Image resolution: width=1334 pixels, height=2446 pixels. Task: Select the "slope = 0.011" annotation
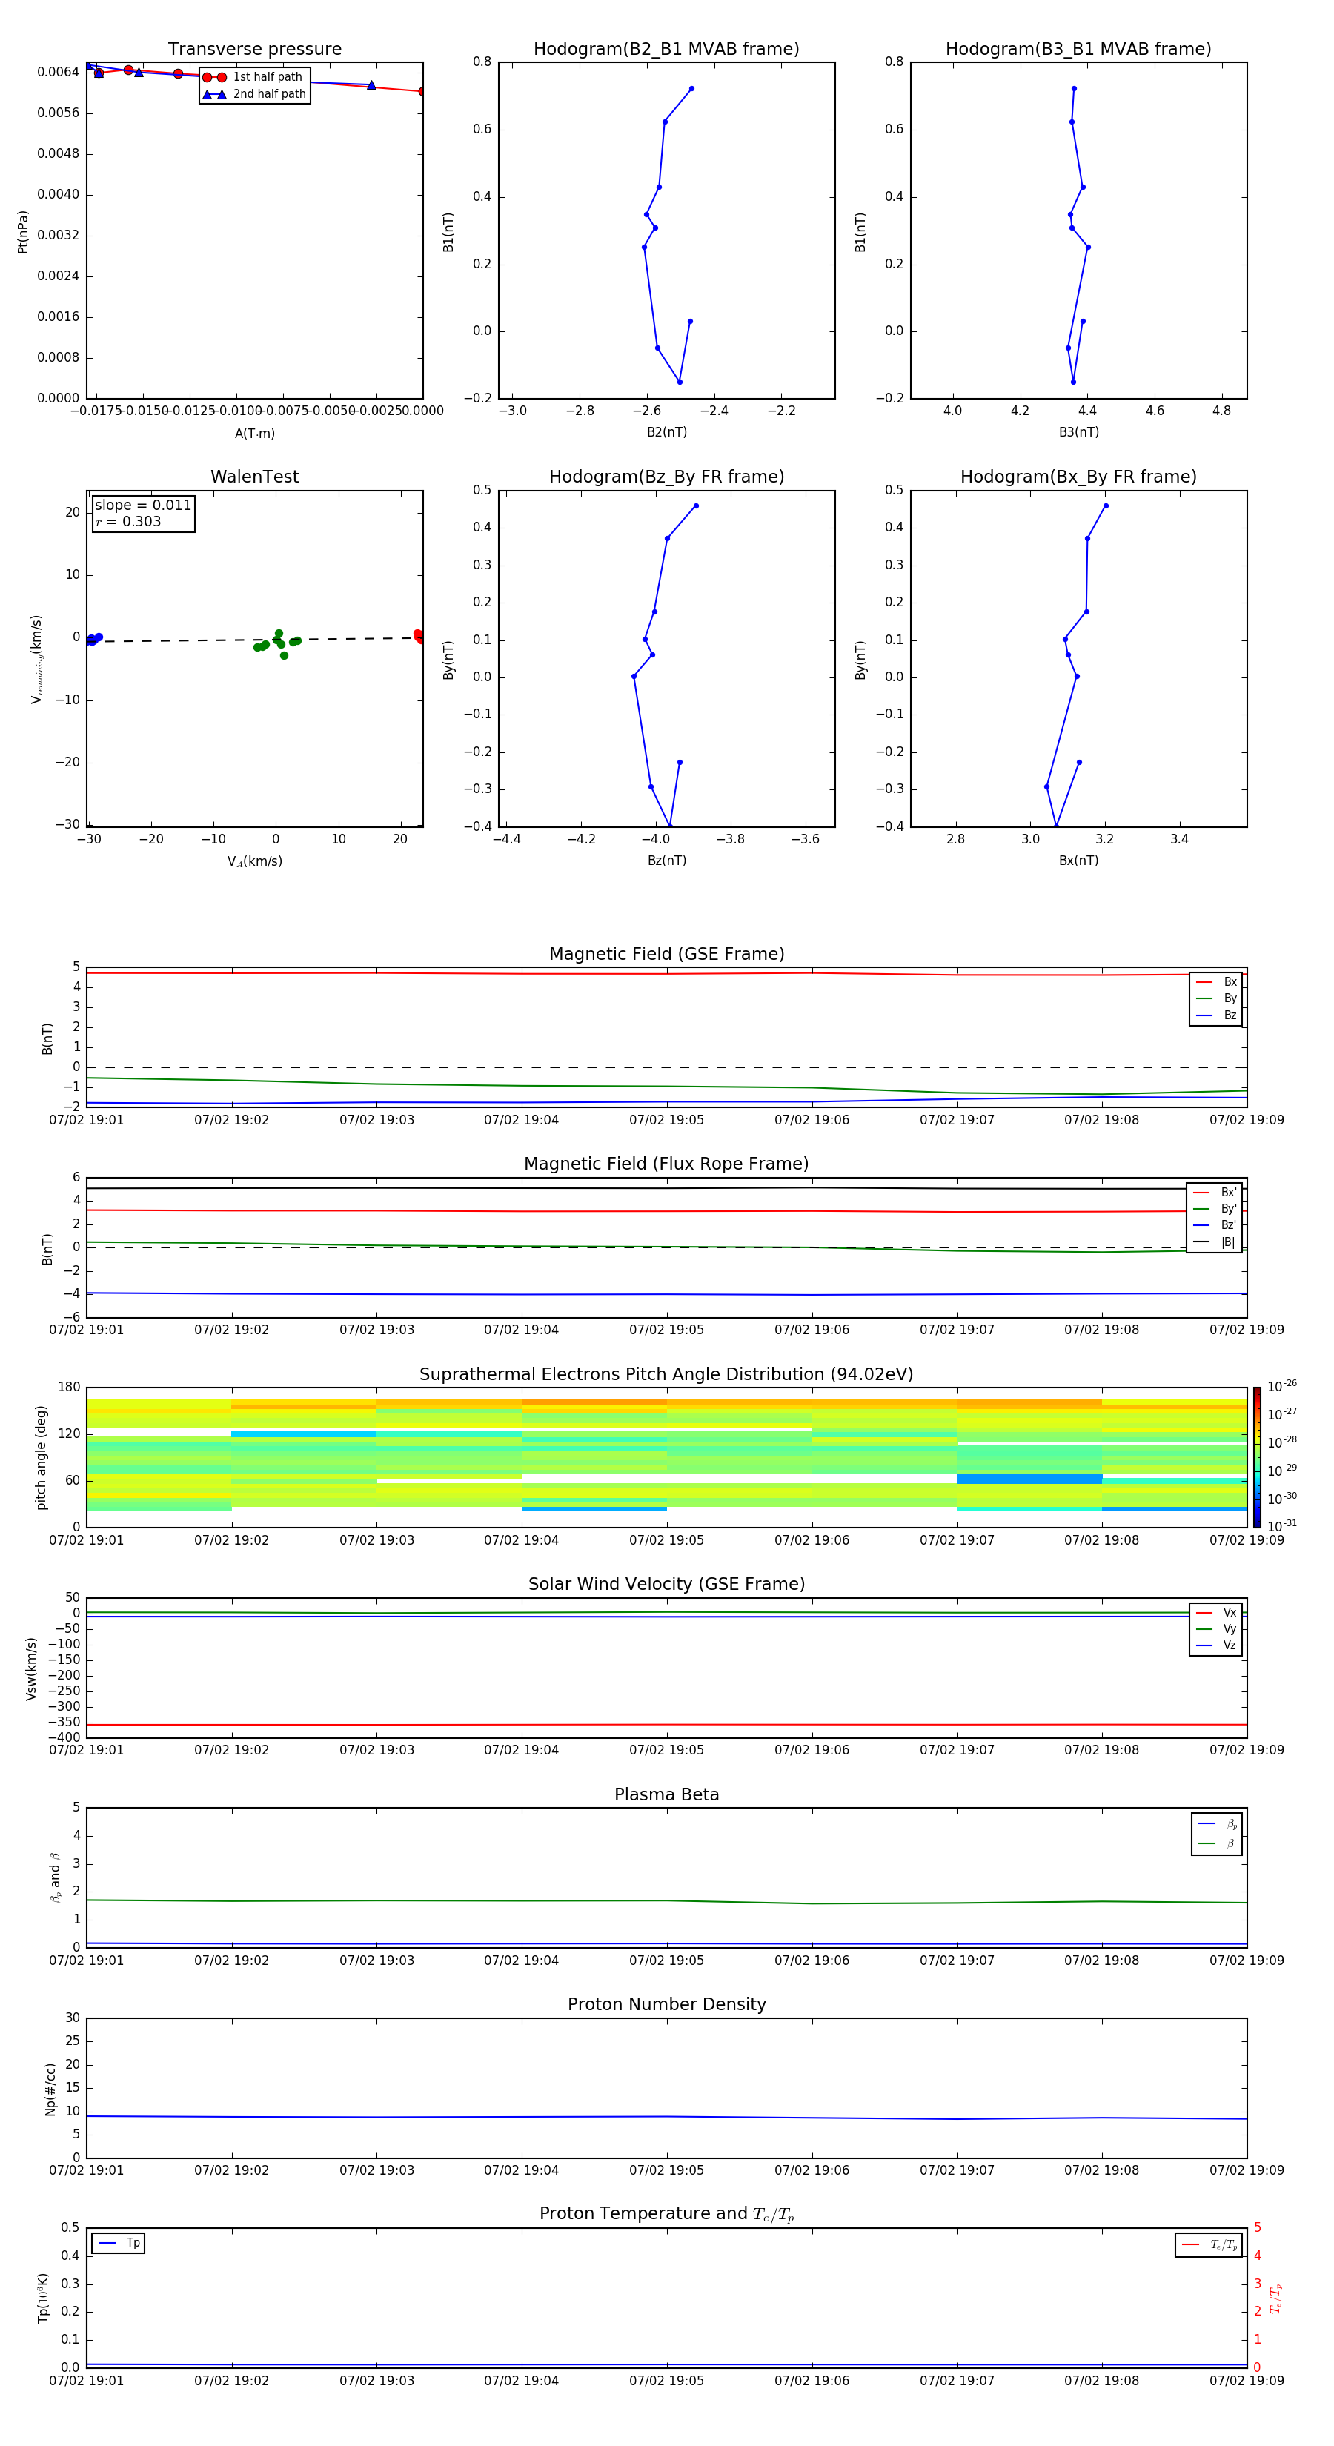click(142, 506)
